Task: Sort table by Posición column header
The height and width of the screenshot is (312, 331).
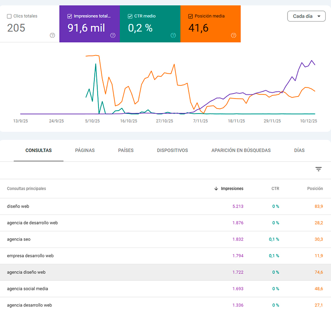Action: coord(315,189)
